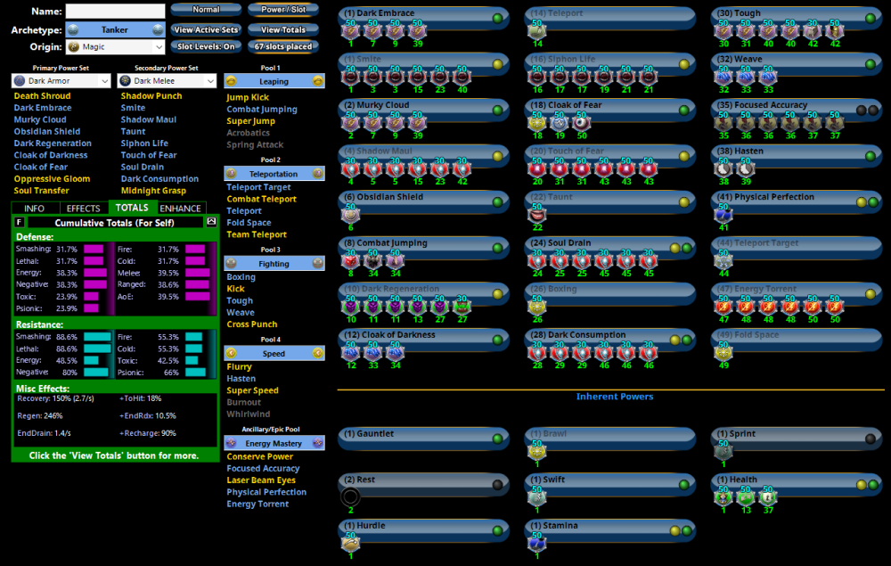The height and width of the screenshot is (566, 891).
Task: Switch to the ENHANCE tab
Action: pyautogui.click(x=180, y=208)
